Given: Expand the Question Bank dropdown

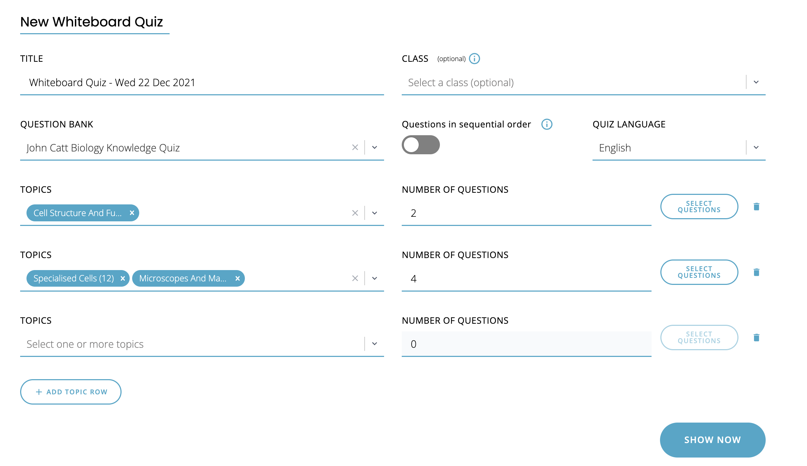Looking at the screenshot, I should [x=375, y=148].
